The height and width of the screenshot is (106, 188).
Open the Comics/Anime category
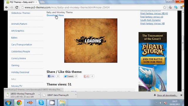coord(19,58)
